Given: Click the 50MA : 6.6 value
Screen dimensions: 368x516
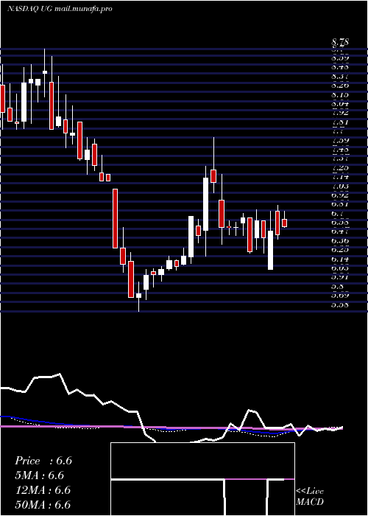Looking at the screenshot, I should point(43,505).
